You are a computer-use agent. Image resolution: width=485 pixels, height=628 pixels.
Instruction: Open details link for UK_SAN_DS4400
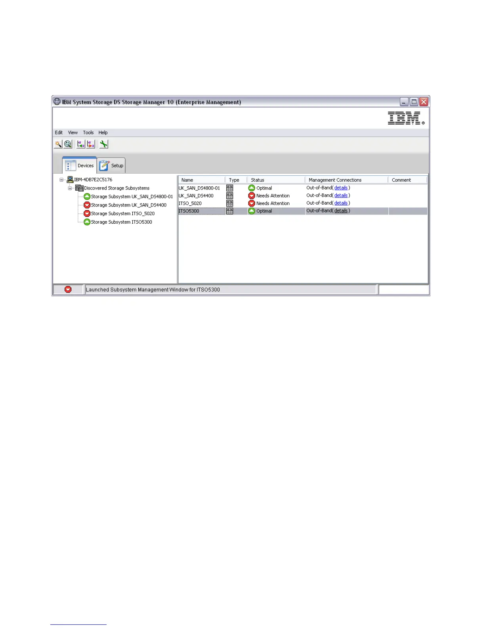point(341,195)
